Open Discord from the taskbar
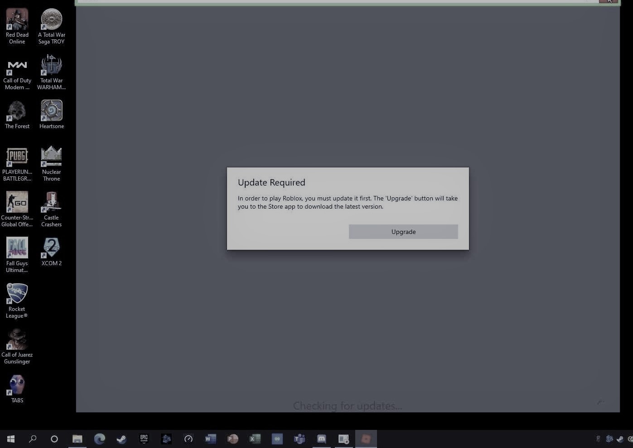The width and height of the screenshot is (633, 448). 321,439
